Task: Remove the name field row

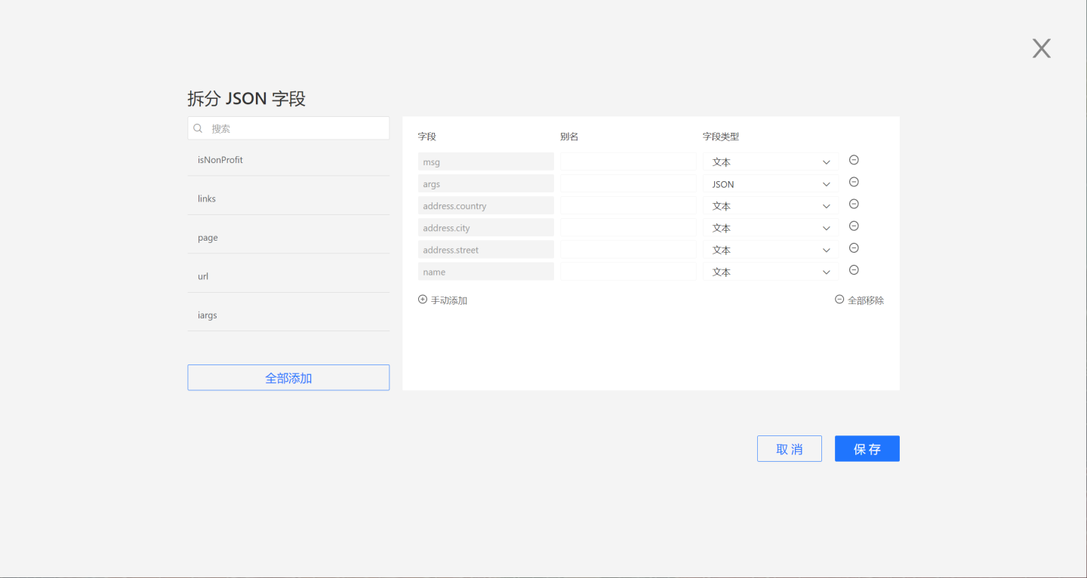Action: click(854, 269)
